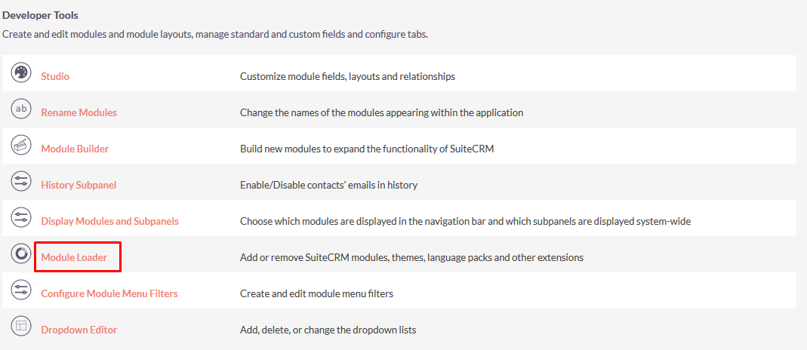Open the Studio link
Viewport: 807px width, 350px height.
[55, 77]
